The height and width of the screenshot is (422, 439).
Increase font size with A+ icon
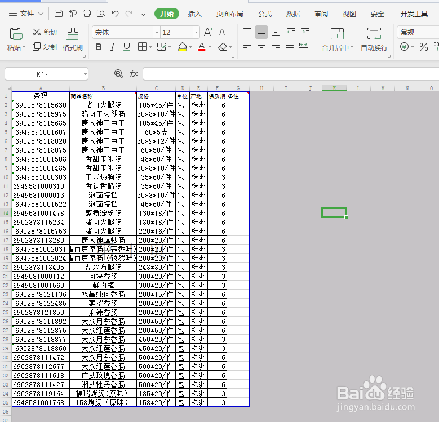[x=209, y=32]
